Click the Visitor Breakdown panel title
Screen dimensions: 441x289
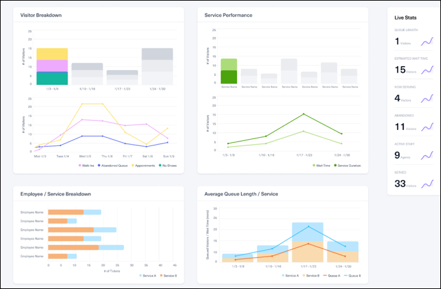pos(41,15)
